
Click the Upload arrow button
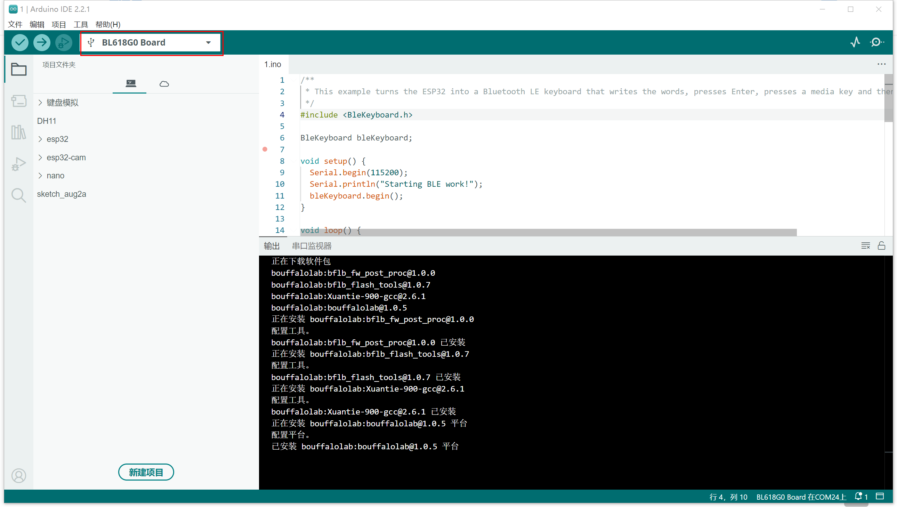point(42,42)
